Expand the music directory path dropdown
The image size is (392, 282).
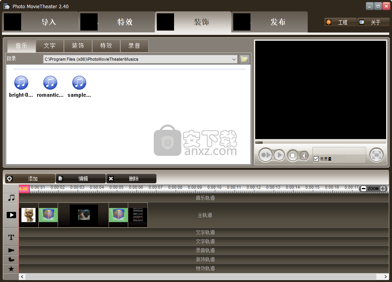[x=234, y=59]
